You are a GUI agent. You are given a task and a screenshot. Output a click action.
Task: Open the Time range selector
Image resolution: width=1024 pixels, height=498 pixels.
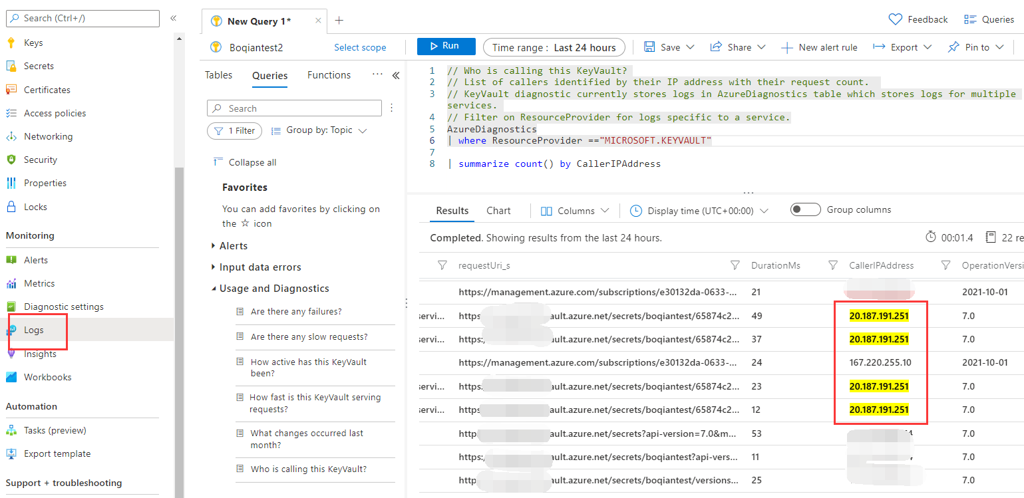click(x=554, y=47)
